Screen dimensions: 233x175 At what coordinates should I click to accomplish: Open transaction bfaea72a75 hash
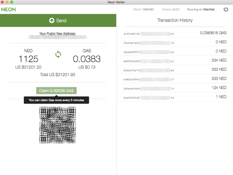[149, 71]
